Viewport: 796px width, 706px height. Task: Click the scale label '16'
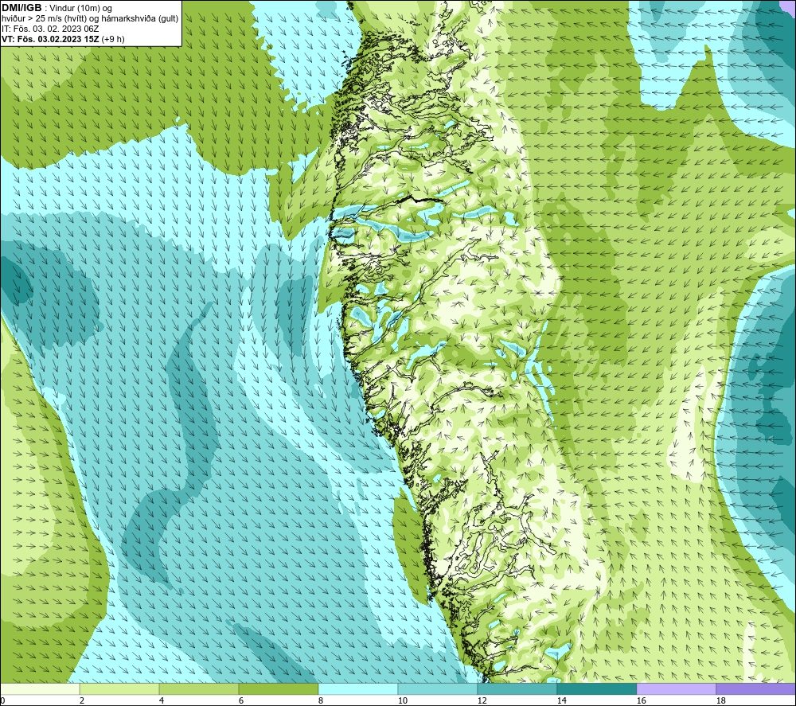click(x=641, y=700)
